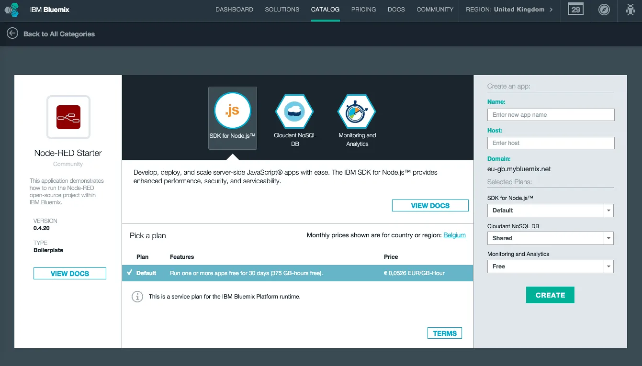Screen dimensions: 642x366
Task: Click the Belgium country link
Action: pyautogui.click(x=454, y=235)
